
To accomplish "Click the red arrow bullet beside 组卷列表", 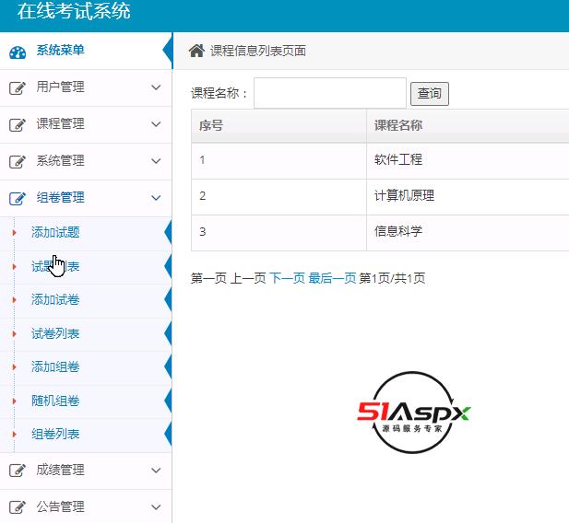I will (x=14, y=435).
